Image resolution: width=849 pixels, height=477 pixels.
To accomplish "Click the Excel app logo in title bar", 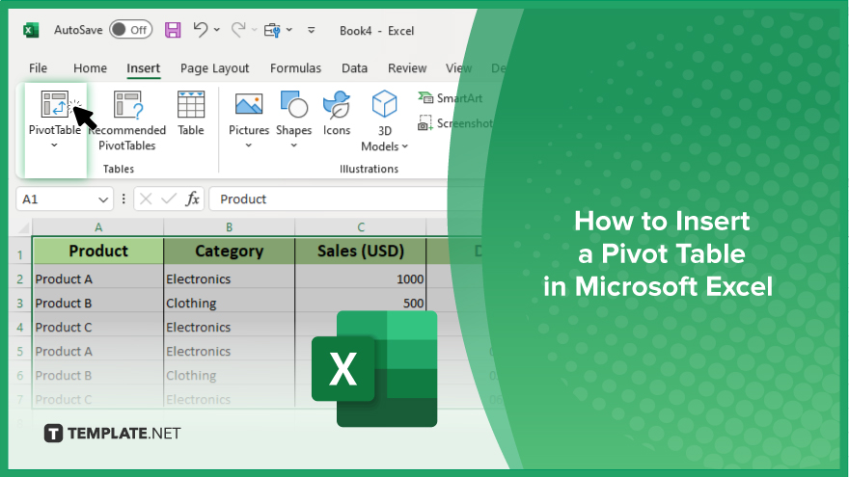I will [x=31, y=30].
